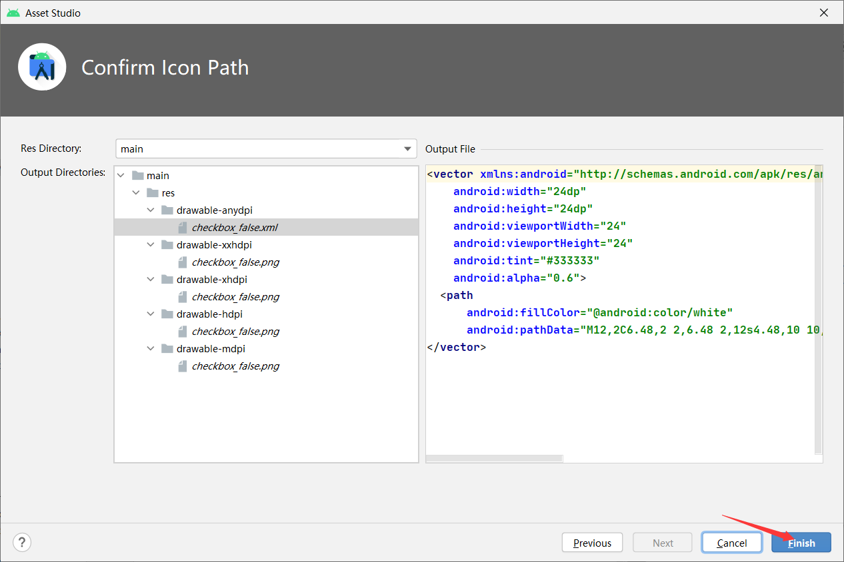This screenshot has height=562, width=844.
Task: Select checkbox_false.png under drawable-xxhdpi
Action: [235, 262]
